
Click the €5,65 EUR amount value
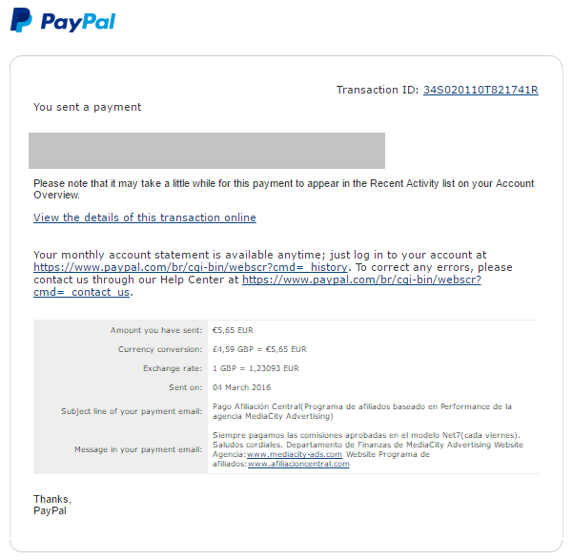pos(233,330)
